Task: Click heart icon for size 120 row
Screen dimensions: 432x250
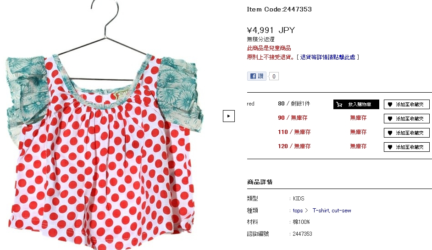Action: (390, 147)
